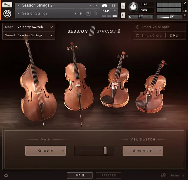The width and height of the screenshot is (188, 180).
Task: Enable Smart Chord power switch
Action: coord(137,36)
